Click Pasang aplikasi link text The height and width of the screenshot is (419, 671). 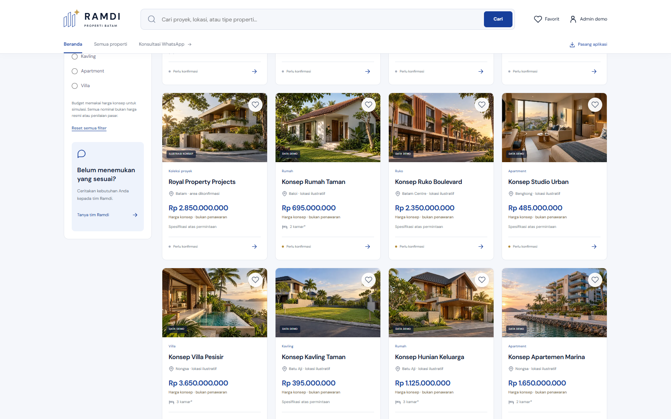(x=592, y=44)
